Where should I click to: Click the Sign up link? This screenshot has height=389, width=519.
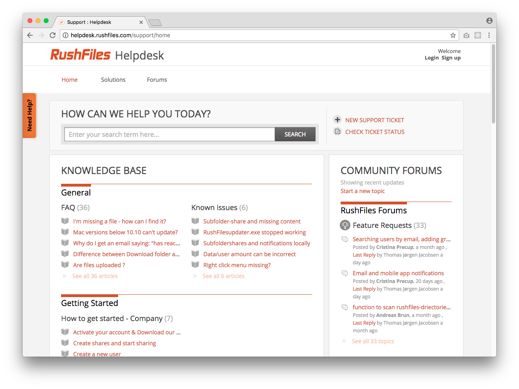[451, 58]
